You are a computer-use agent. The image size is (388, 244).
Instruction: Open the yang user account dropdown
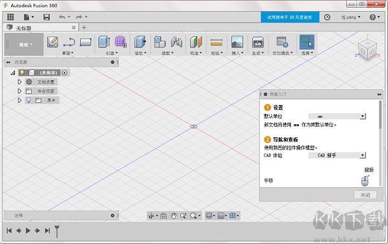tap(350, 17)
